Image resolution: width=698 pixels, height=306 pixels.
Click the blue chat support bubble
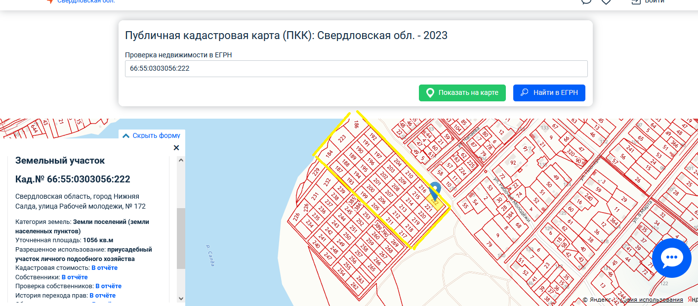coord(671,258)
